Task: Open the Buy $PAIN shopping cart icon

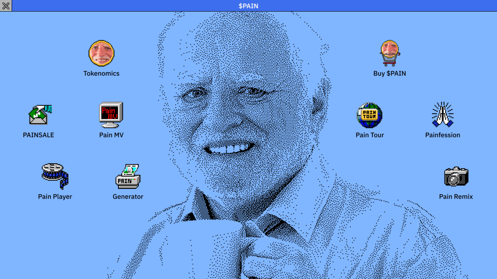Action: click(389, 53)
